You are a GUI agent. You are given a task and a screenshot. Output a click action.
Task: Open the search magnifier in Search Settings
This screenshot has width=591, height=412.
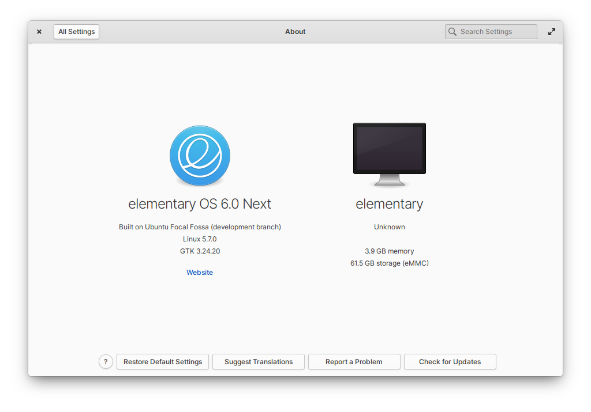[452, 32]
